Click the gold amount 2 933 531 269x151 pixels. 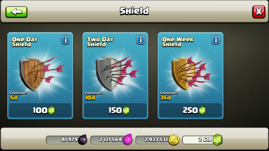point(156,139)
